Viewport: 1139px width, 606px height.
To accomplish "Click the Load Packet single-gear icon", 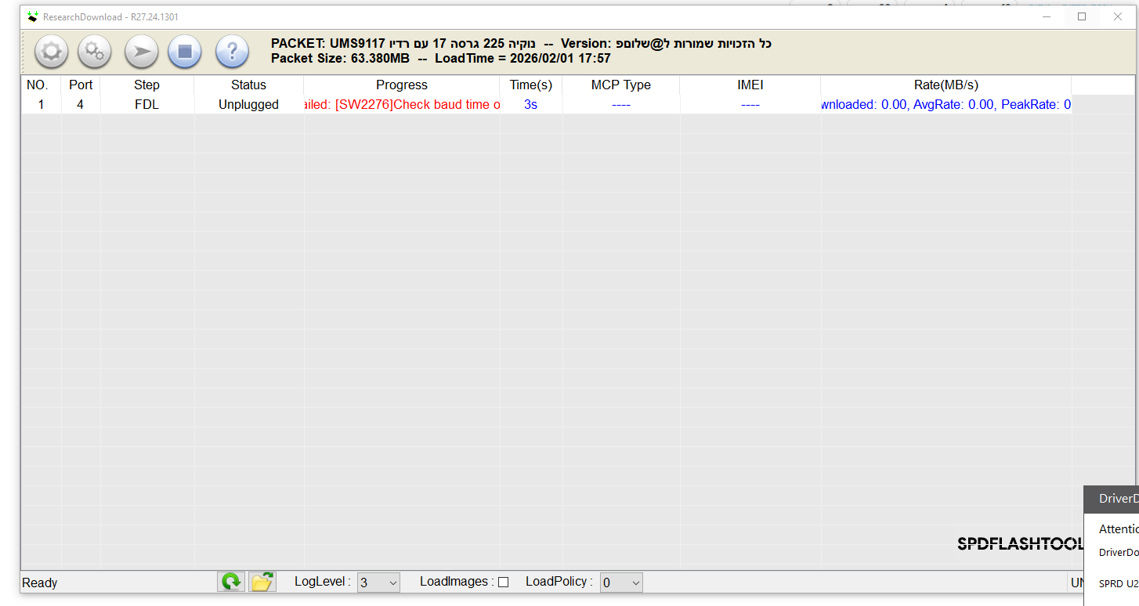I will tap(52, 52).
